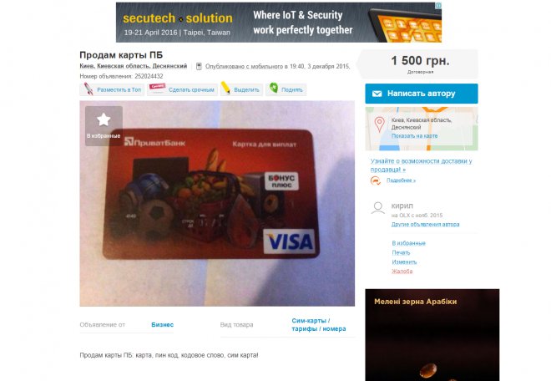The height and width of the screenshot is (381, 551).
Task: Click the orange delivery truck icon
Action: pos(376,180)
